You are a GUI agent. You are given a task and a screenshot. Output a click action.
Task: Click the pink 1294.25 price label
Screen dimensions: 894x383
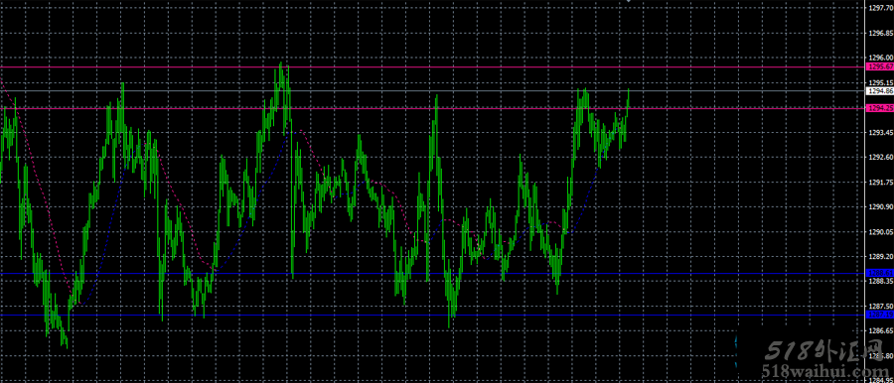point(880,108)
